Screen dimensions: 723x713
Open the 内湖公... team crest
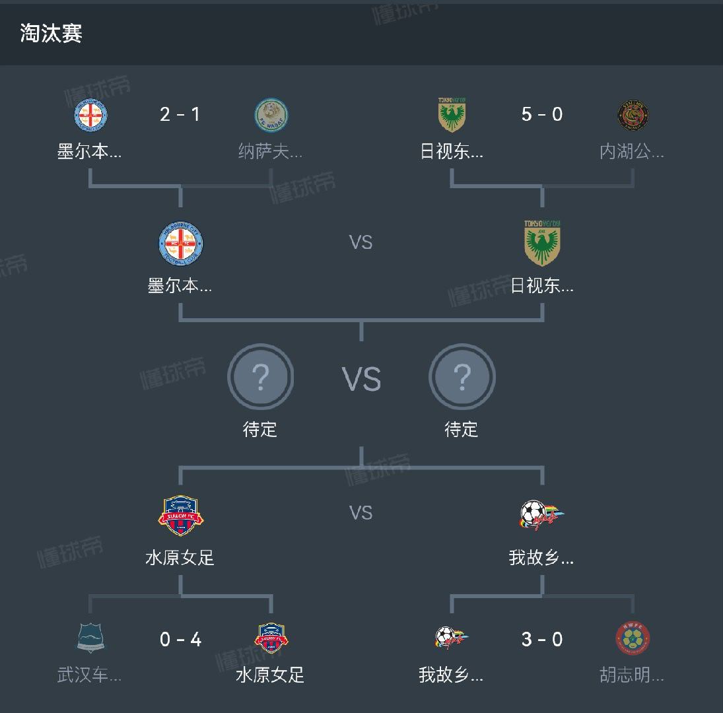(633, 116)
